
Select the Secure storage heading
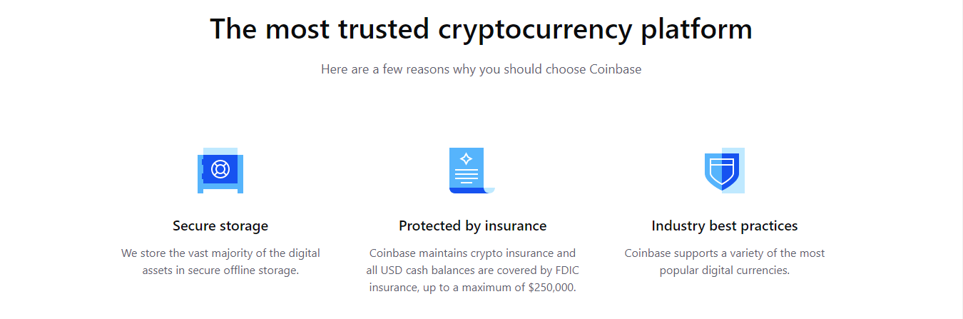click(220, 226)
